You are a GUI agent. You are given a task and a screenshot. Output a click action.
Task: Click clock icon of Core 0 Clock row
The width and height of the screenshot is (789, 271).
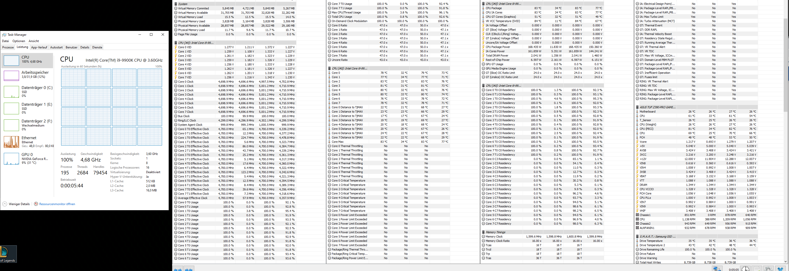pyautogui.click(x=176, y=82)
